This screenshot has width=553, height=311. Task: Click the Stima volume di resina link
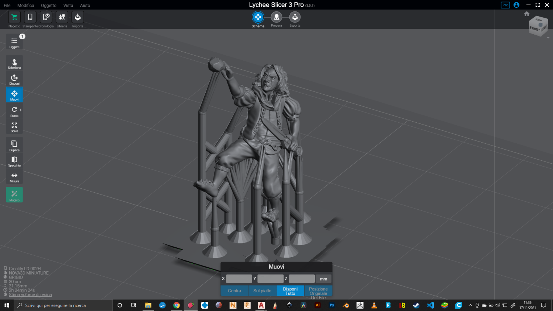tap(30, 294)
